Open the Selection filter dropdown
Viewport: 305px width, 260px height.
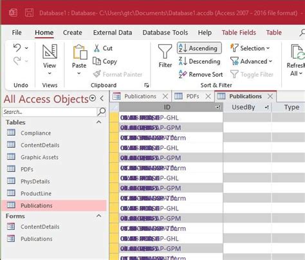250,48
